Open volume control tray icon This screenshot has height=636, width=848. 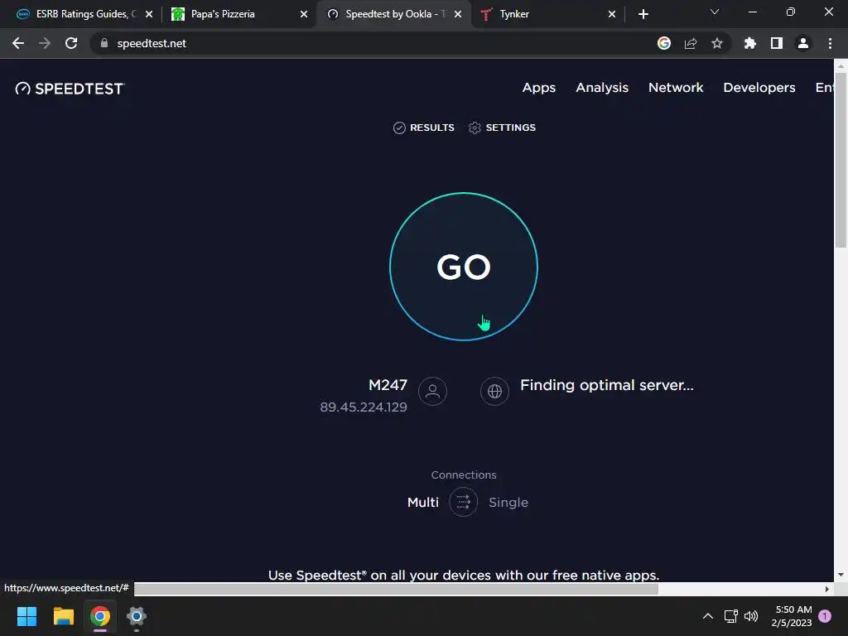[x=750, y=616]
